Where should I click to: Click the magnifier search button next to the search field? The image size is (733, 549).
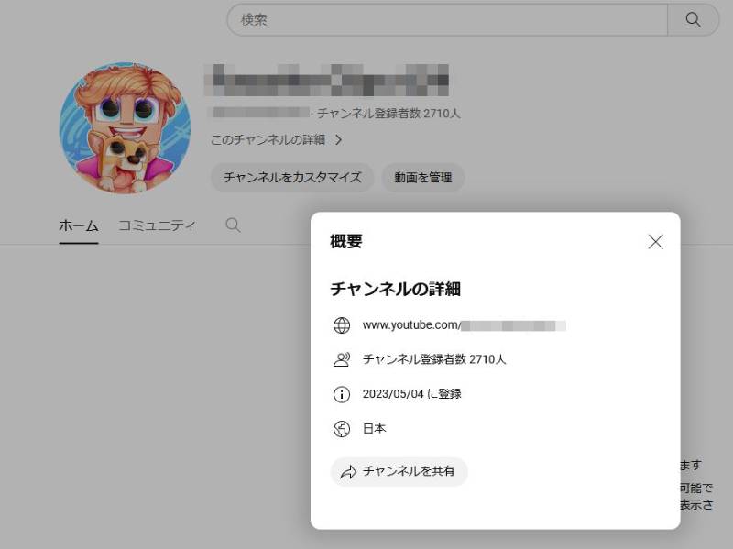point(693,19)
